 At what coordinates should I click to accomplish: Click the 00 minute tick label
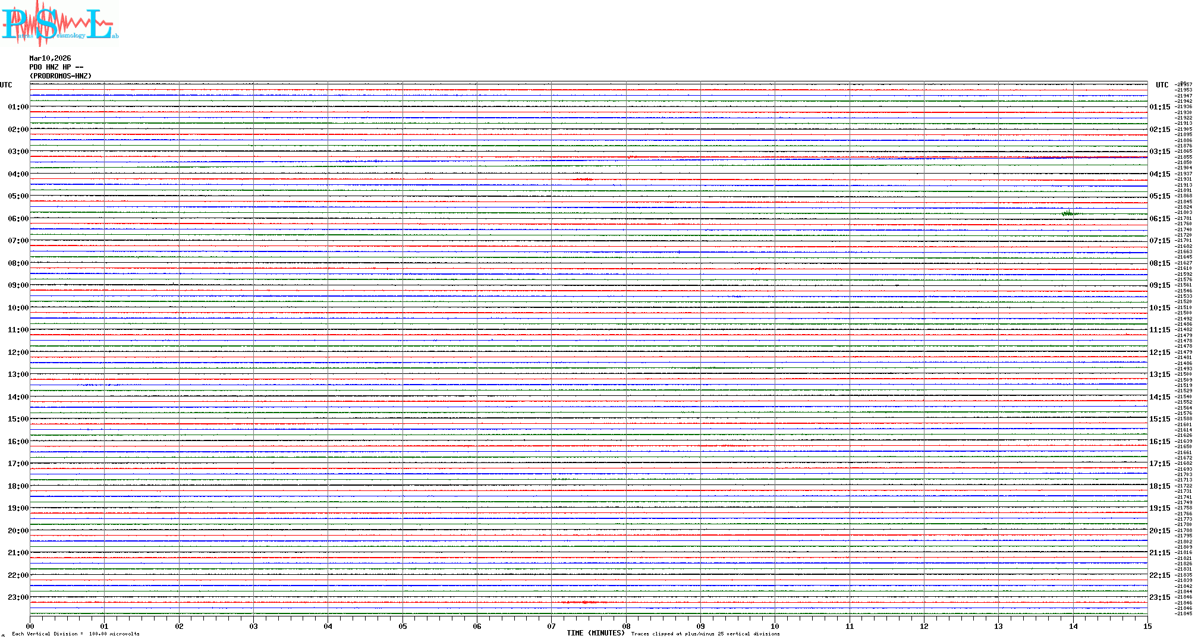pyautogui.click(x=30, y=626)
